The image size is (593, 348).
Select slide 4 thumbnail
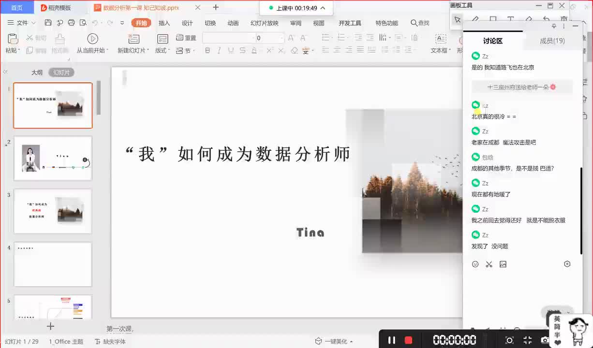click(53, 264)
